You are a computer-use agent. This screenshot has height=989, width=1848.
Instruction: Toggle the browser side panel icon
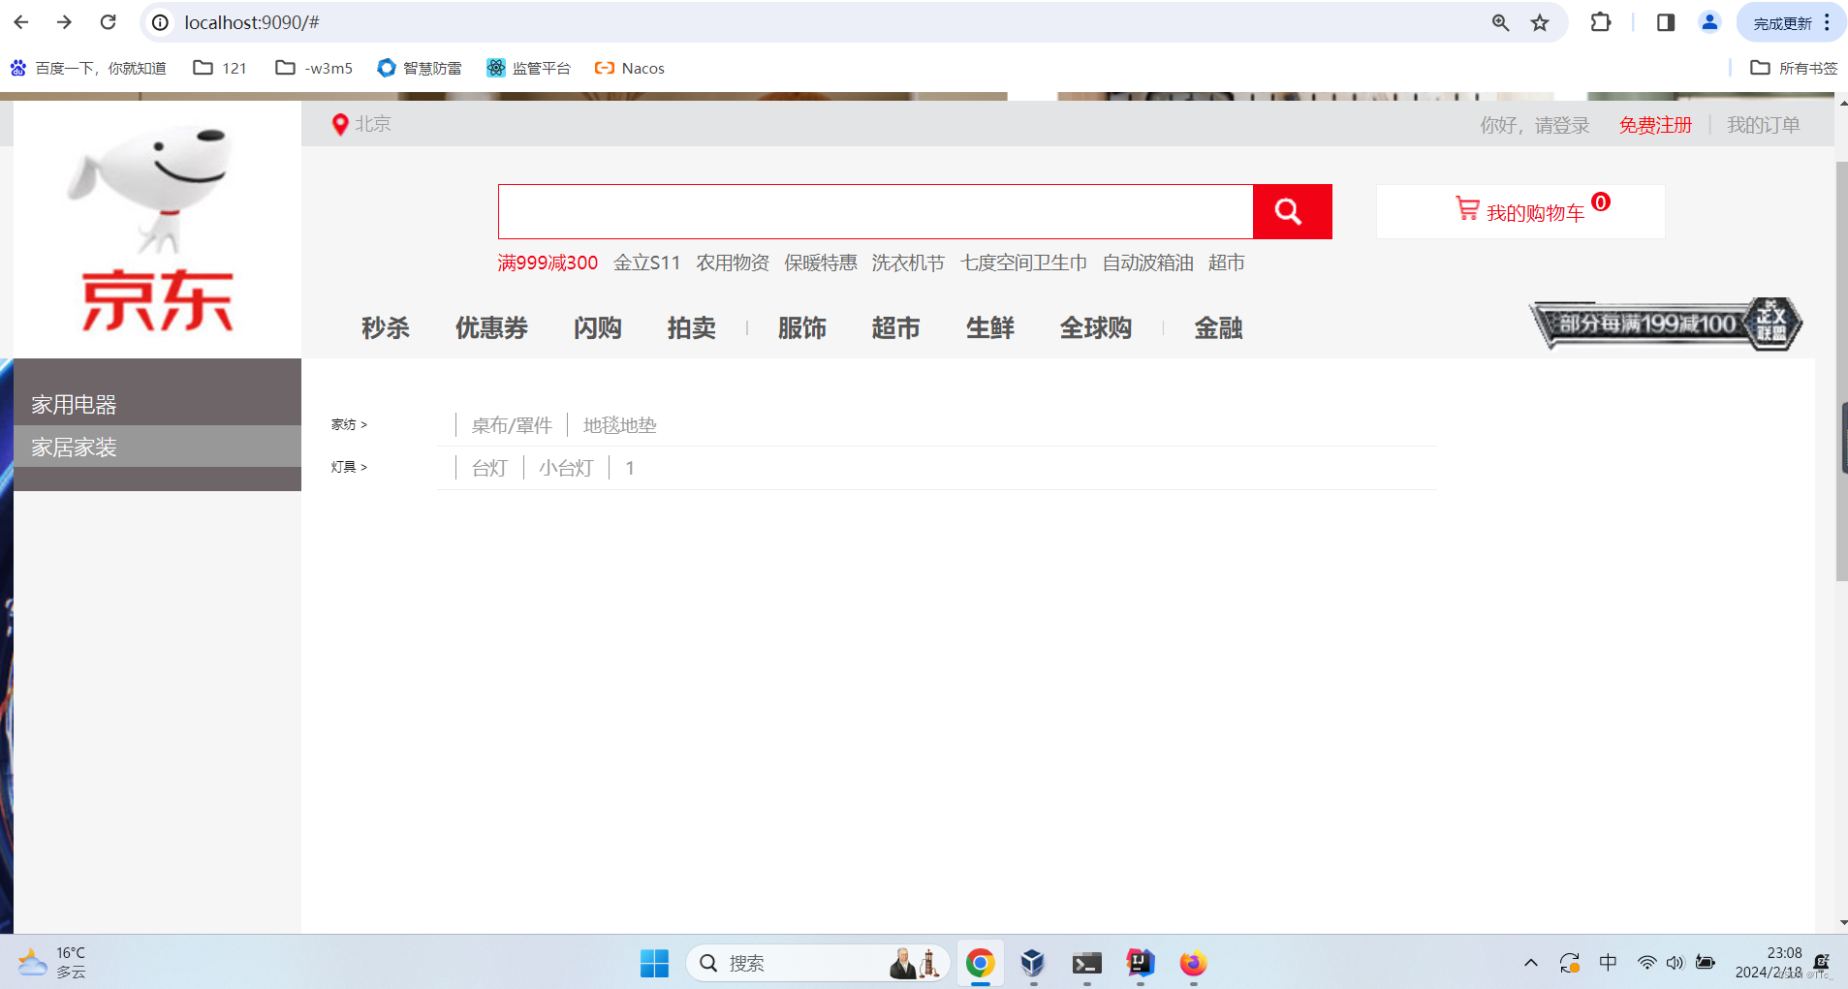1666,22
